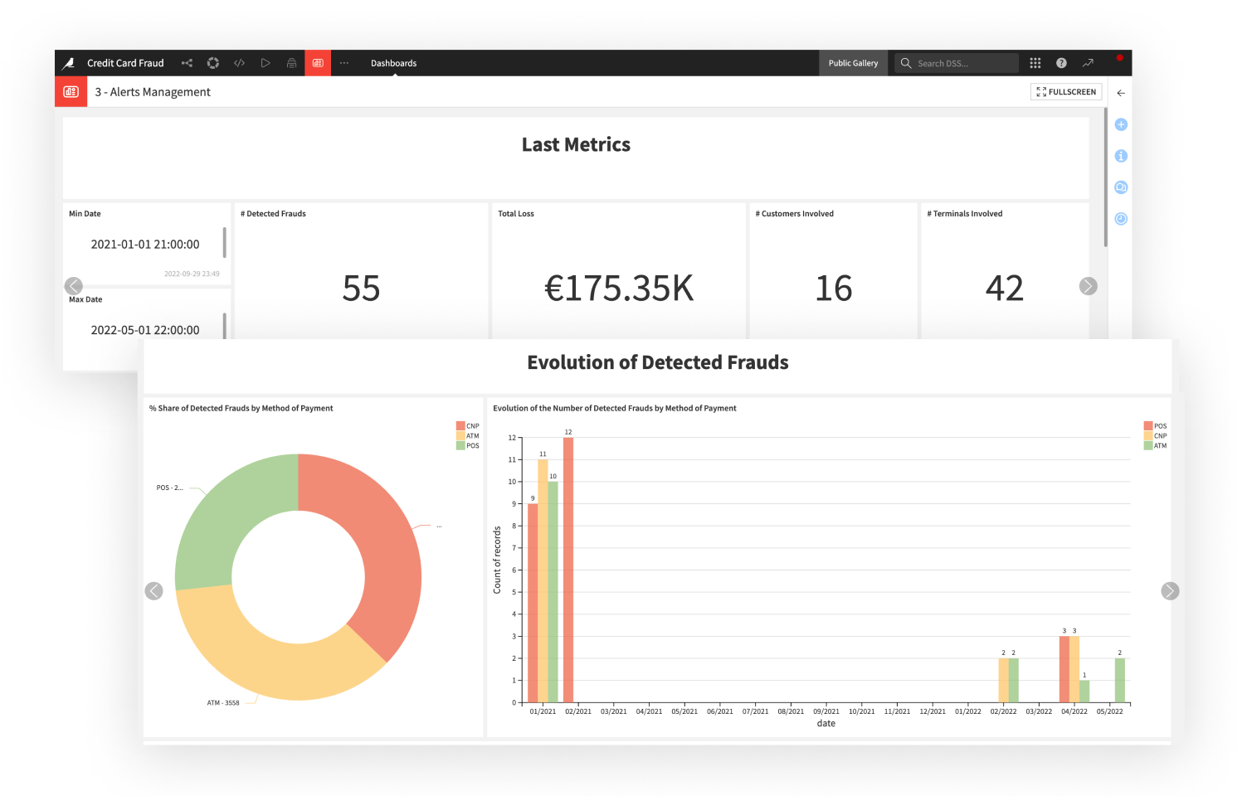Click the Public Gallery button
1242x796 pixels.
(x=853, y=63)
